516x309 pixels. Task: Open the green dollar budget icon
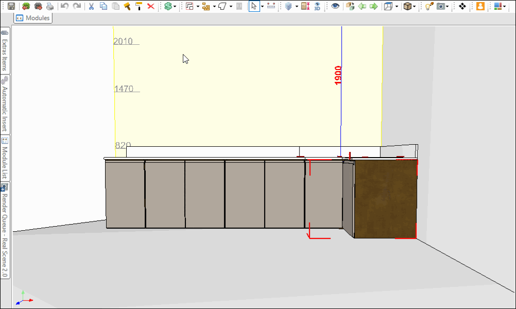pyautogui.click(x=168, y=6)
